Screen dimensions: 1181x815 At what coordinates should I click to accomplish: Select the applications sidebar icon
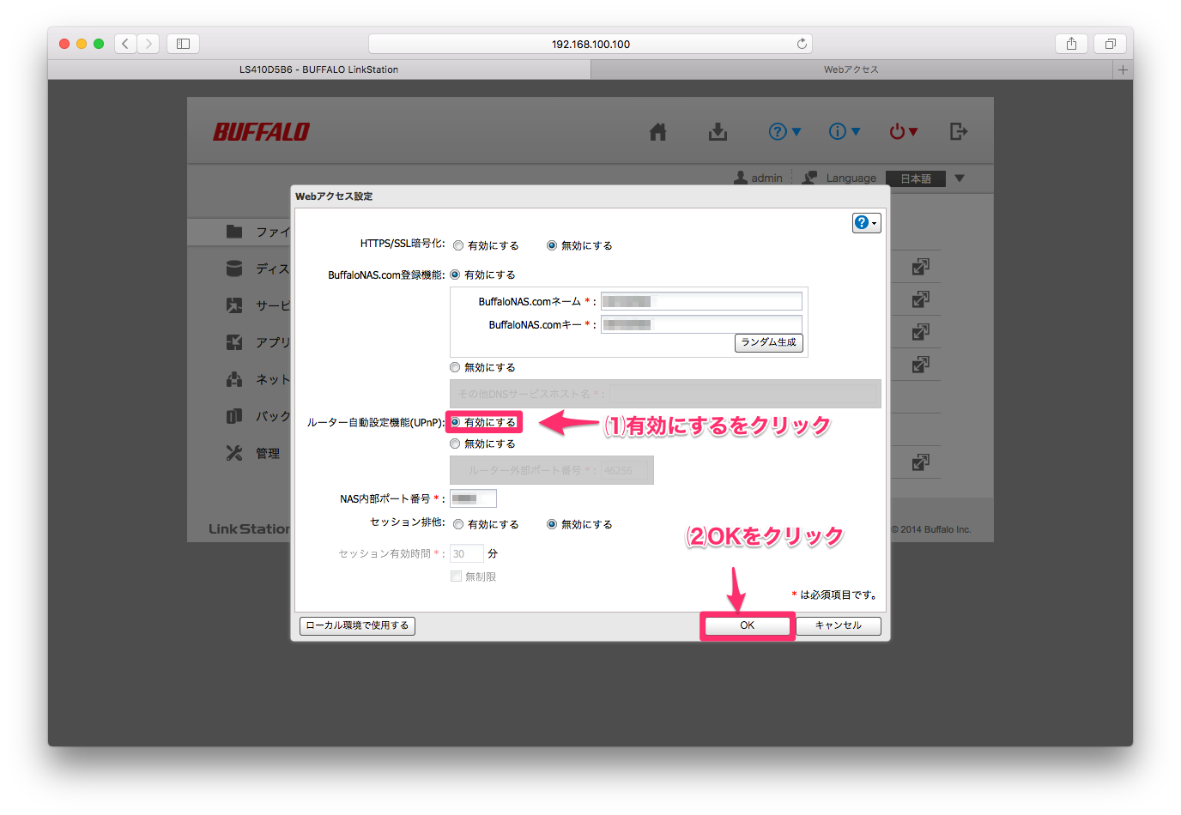(234, 342)
